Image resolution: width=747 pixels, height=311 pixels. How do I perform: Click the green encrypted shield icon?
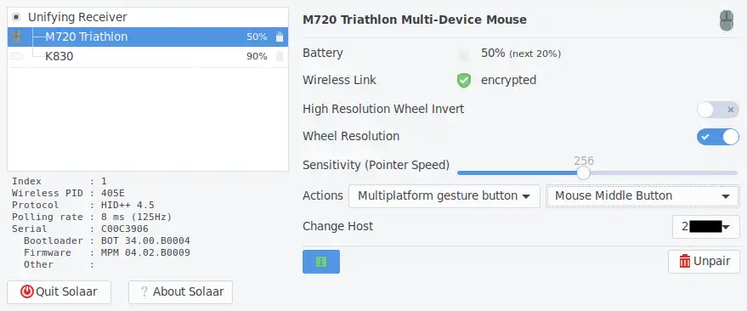[x=463, y=80]
